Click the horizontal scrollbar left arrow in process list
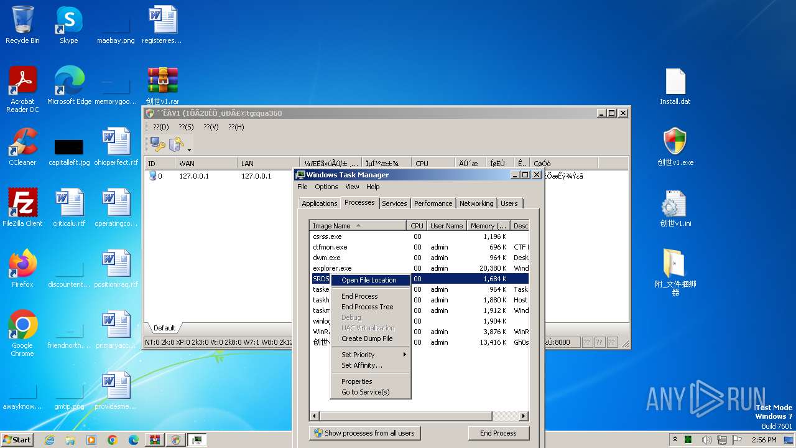 click(315, 416)
